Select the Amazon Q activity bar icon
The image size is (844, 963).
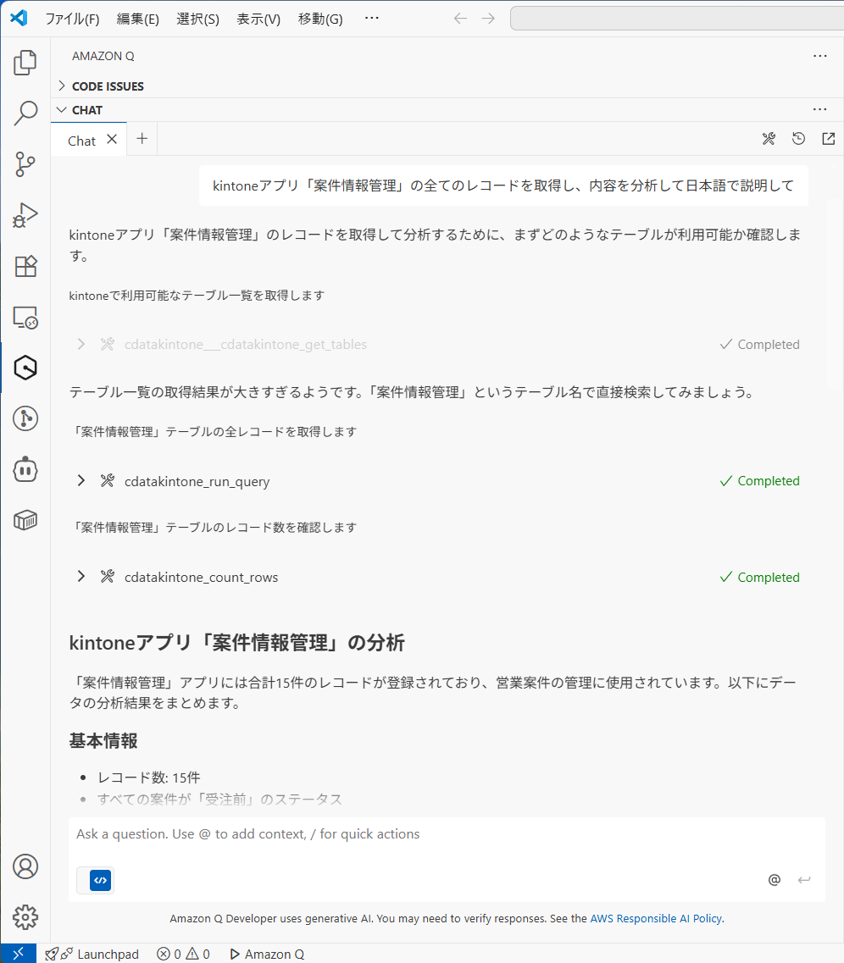click(25, 368)
